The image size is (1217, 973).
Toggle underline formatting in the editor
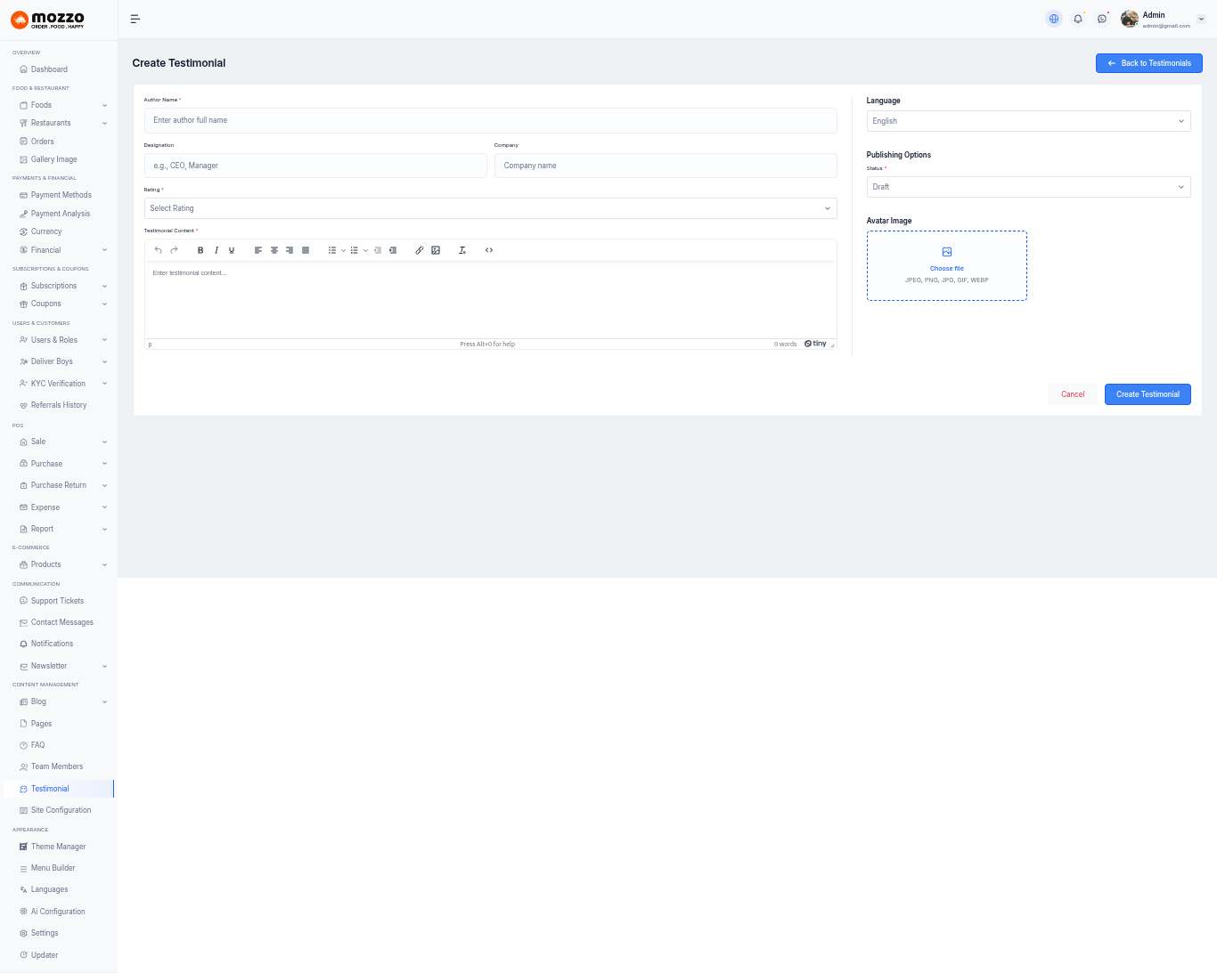pyautogui.click(x=232, y=250)
